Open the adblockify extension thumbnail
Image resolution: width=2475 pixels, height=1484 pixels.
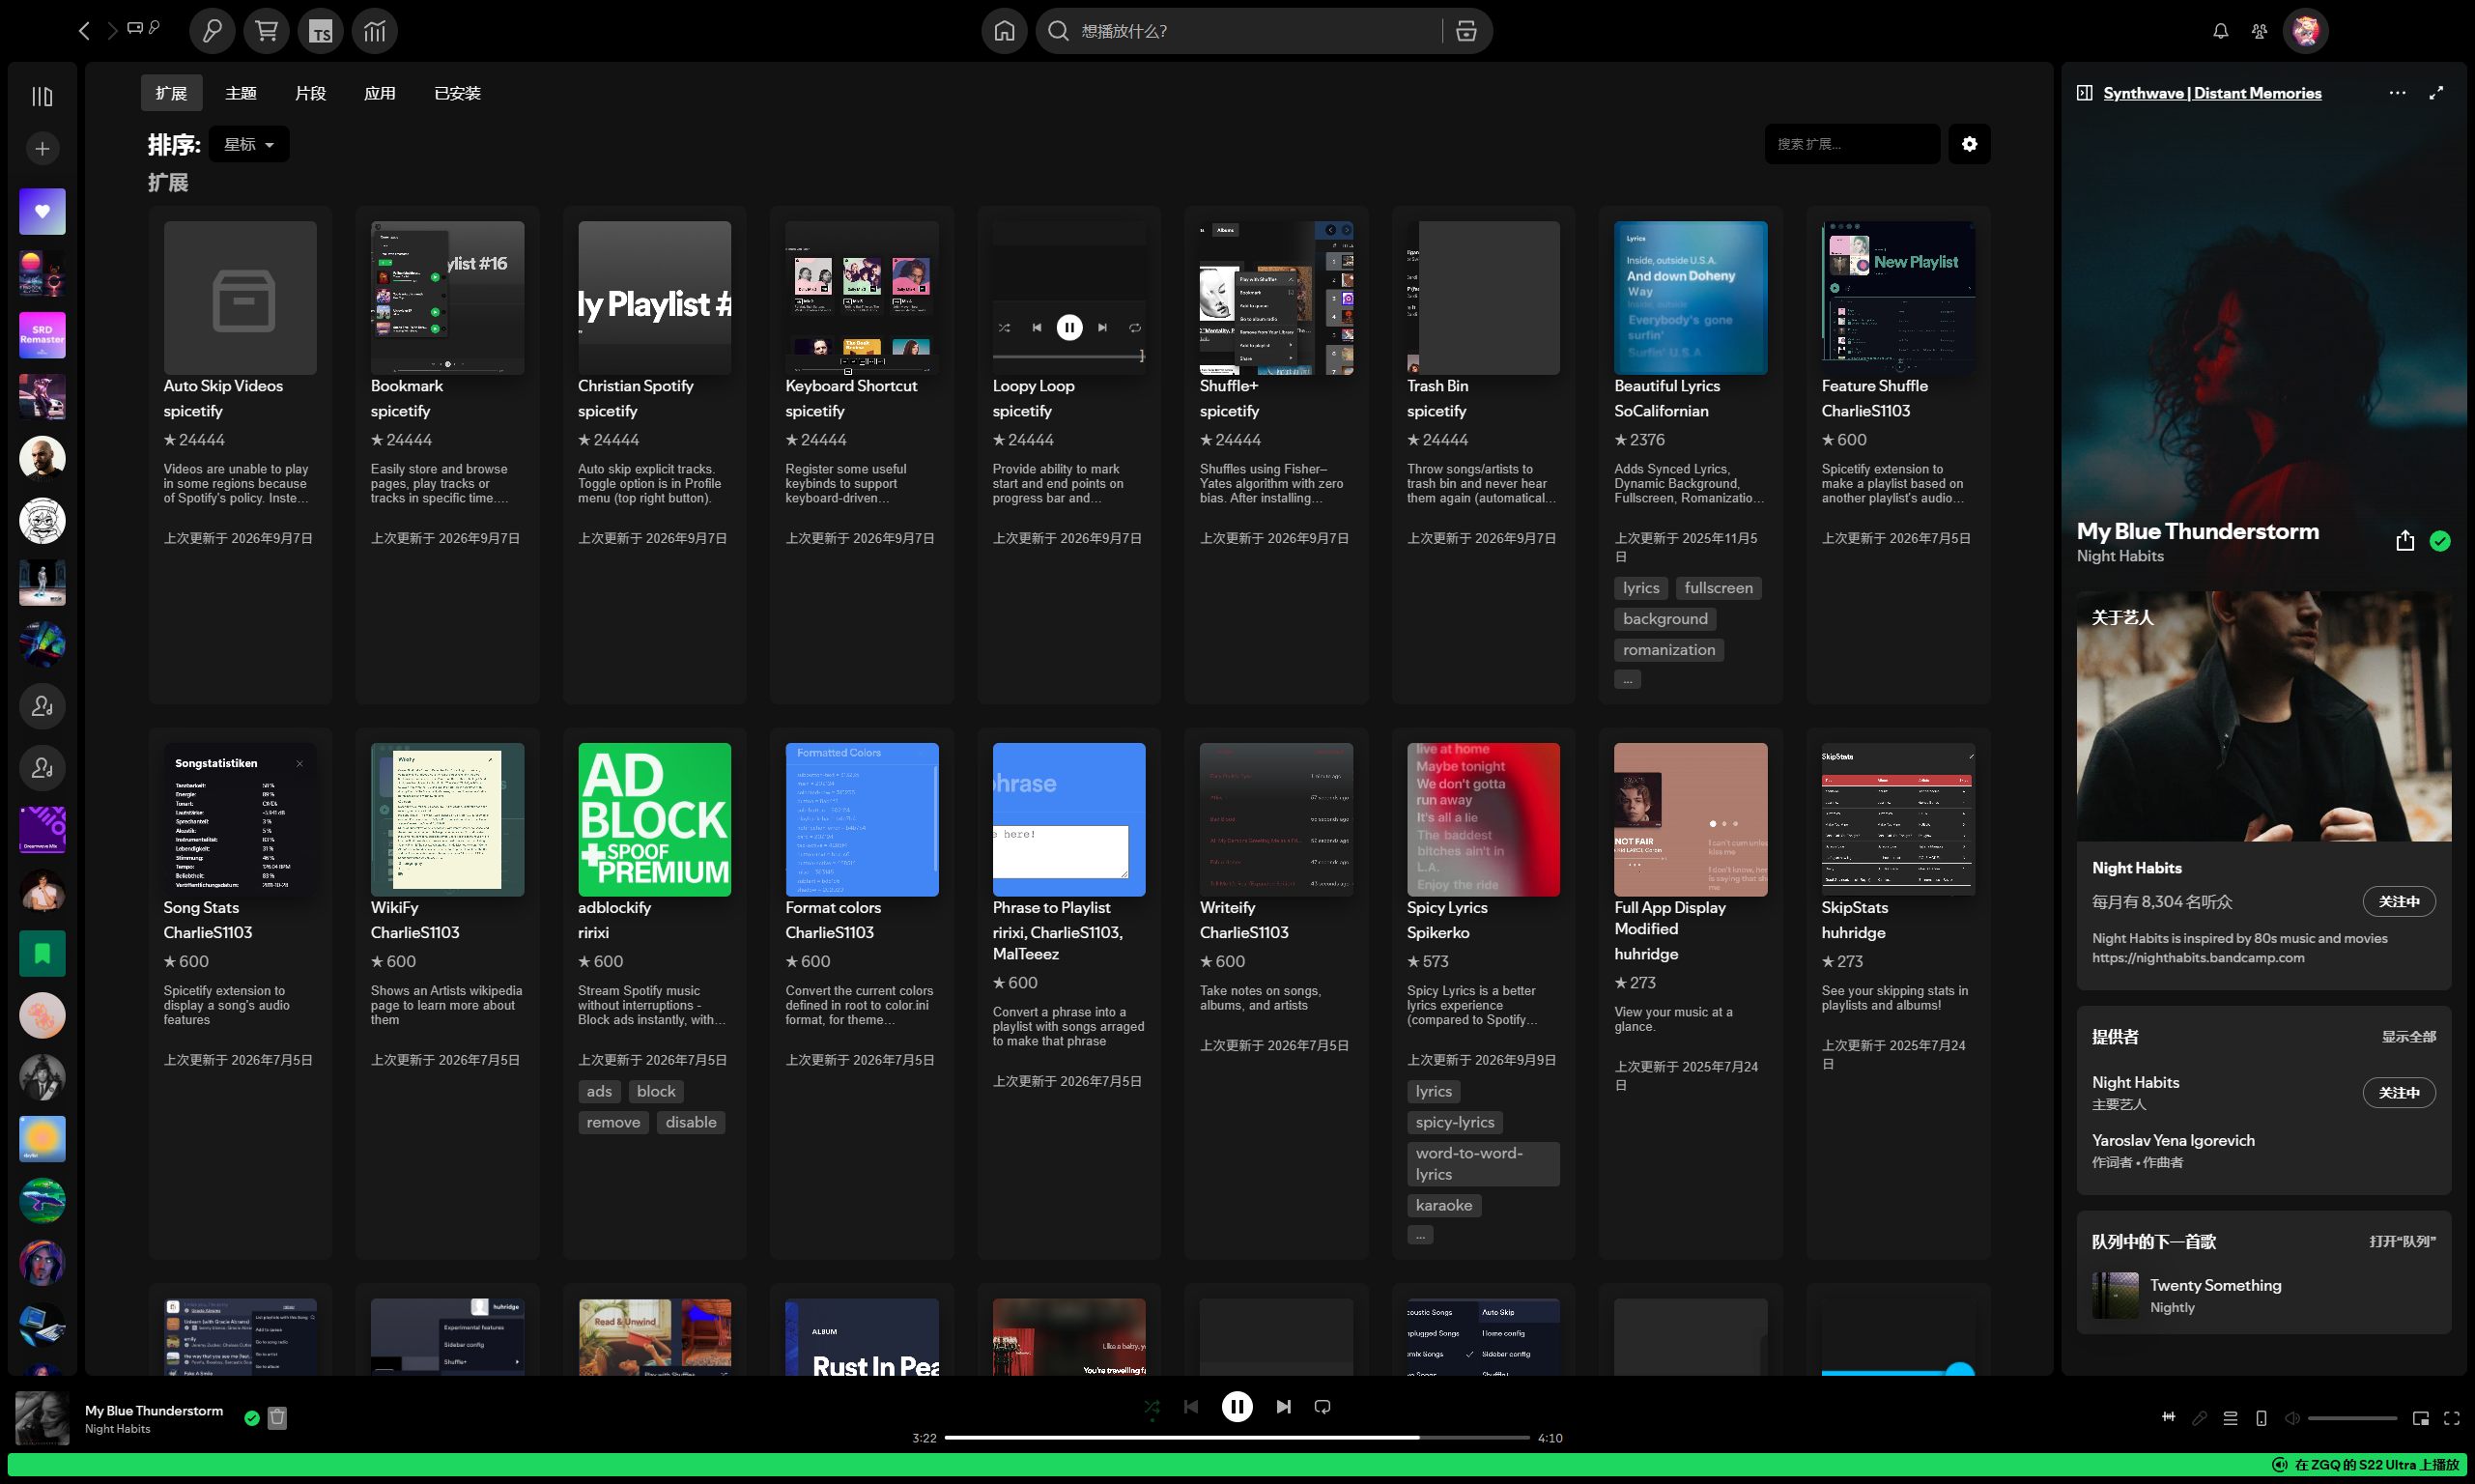[655, 819]
